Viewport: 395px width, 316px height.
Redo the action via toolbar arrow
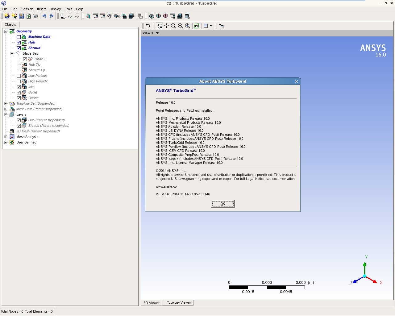click(x=52, y=16)
